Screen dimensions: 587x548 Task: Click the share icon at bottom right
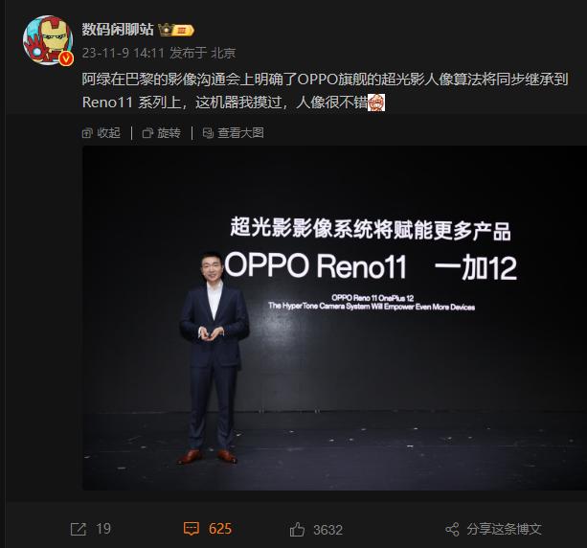452,529
